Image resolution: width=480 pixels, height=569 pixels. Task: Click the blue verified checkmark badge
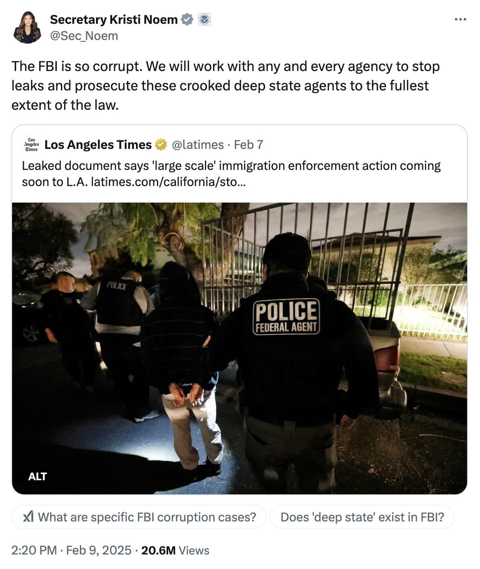tap(187, 19)
